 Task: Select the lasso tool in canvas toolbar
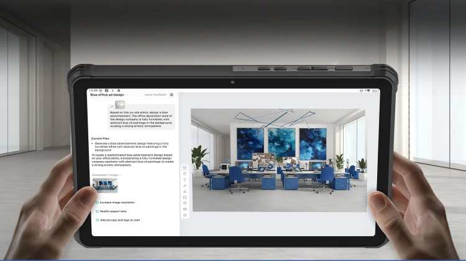(185, 174)
